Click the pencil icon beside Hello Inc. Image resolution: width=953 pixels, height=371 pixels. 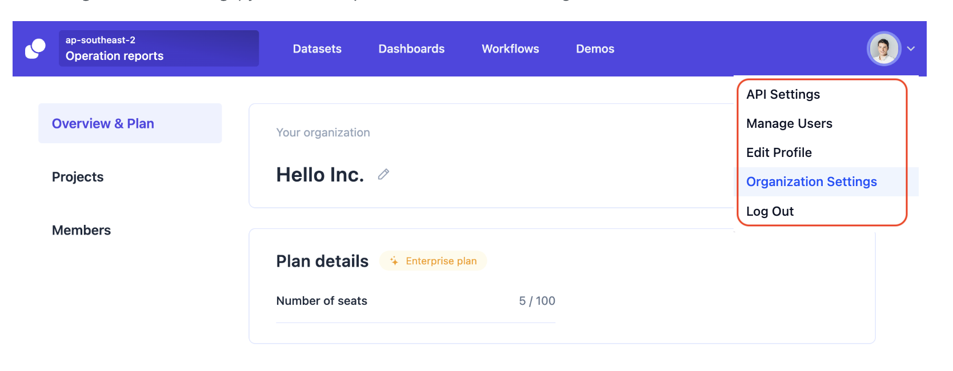pyautogui.click(x=383, y=175)
